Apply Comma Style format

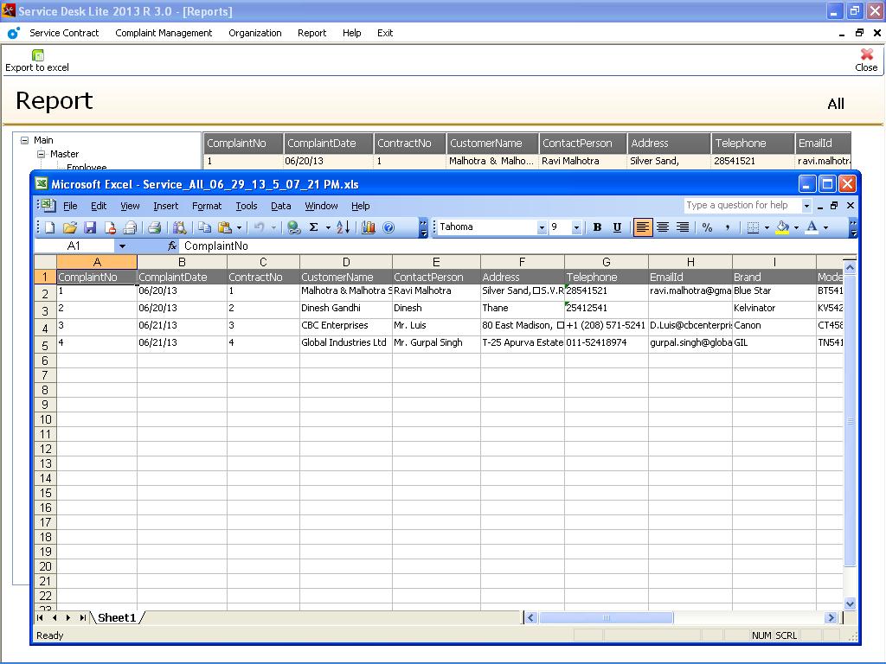pyautogui.click(x=727, y=227)
